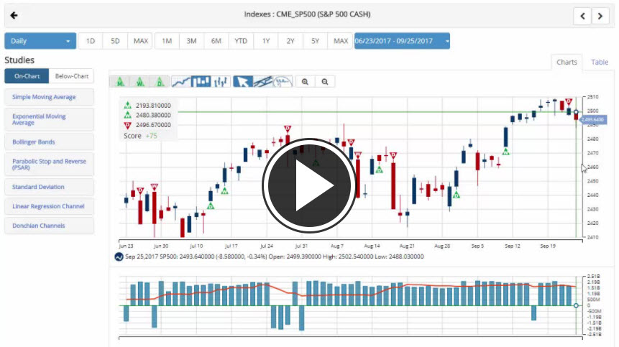The image size is (619, 347).
Task: Open the date range dropdown
Action: click(402, 41)
